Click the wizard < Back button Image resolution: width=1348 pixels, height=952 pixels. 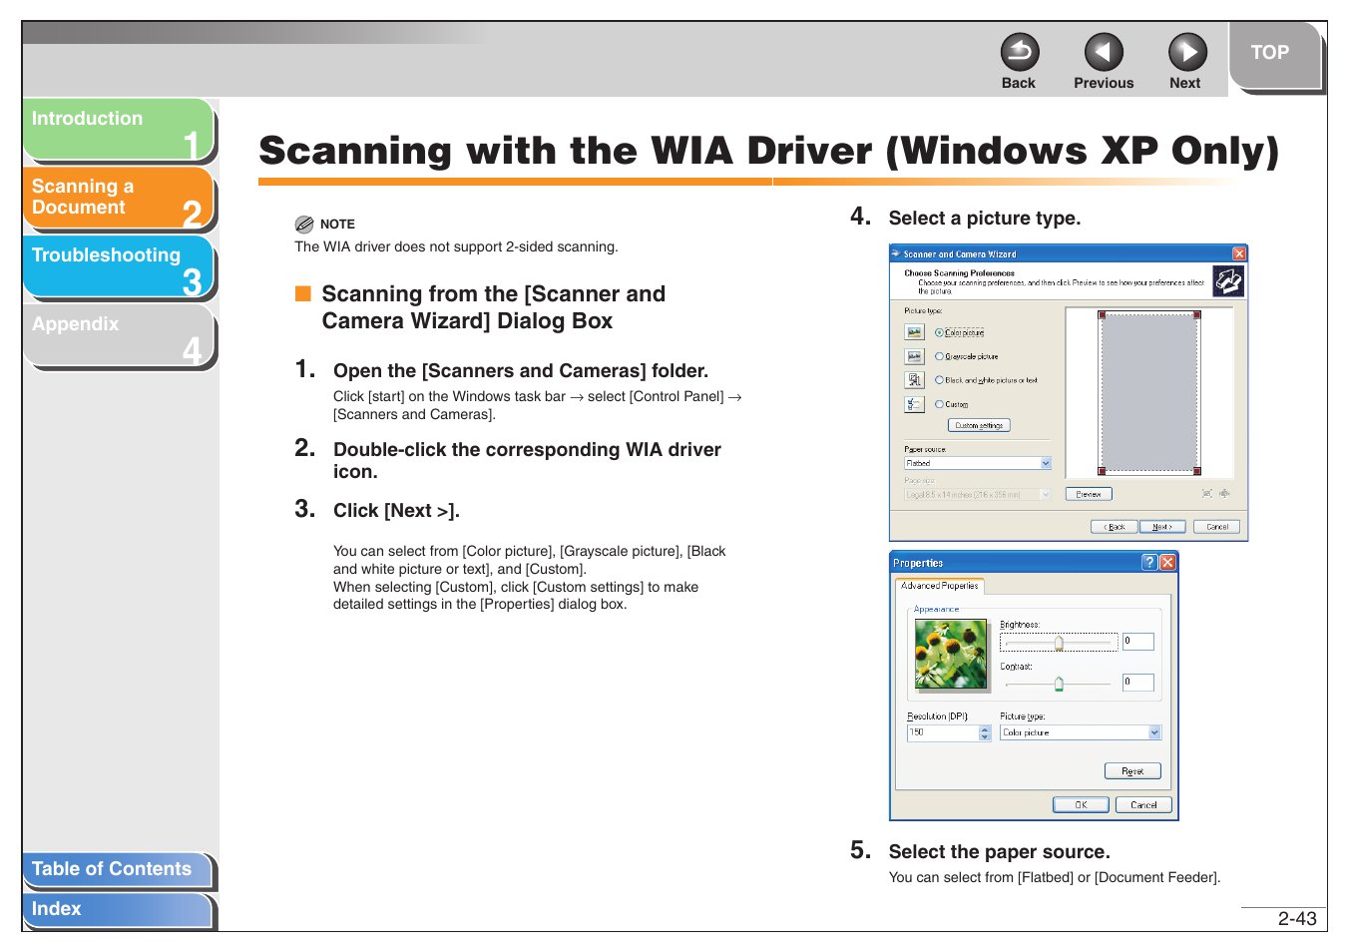pos(1115,527)
